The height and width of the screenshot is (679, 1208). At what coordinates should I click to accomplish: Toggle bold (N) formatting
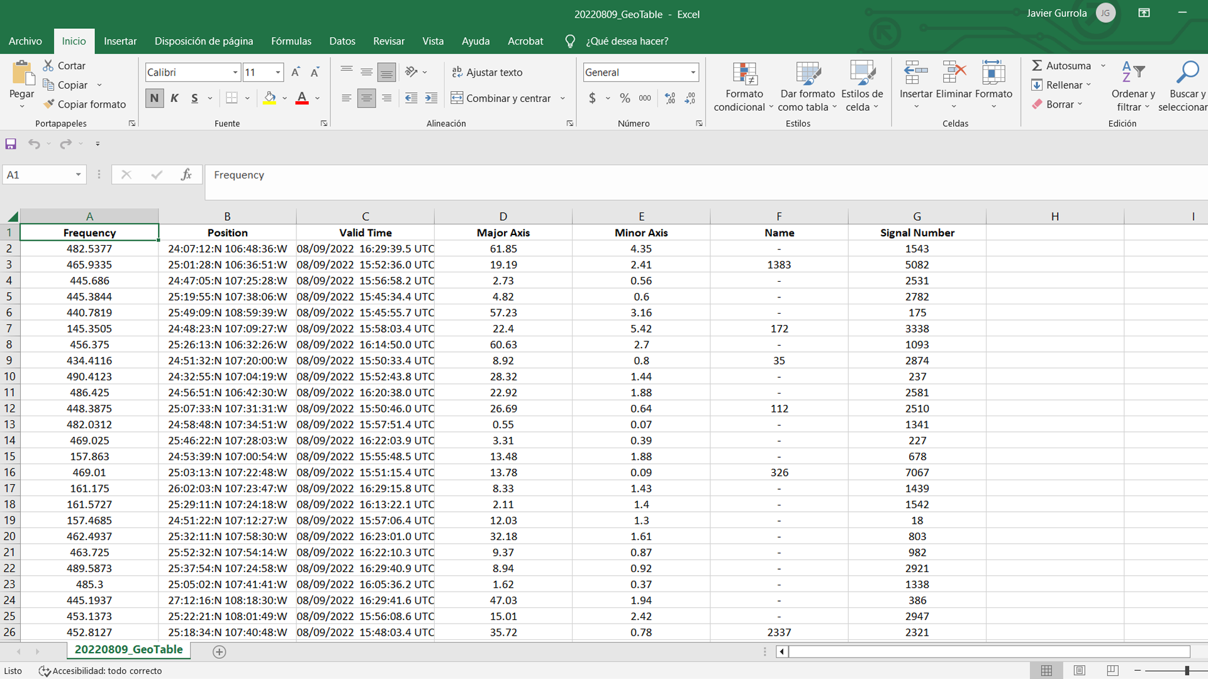click(154, 98)
